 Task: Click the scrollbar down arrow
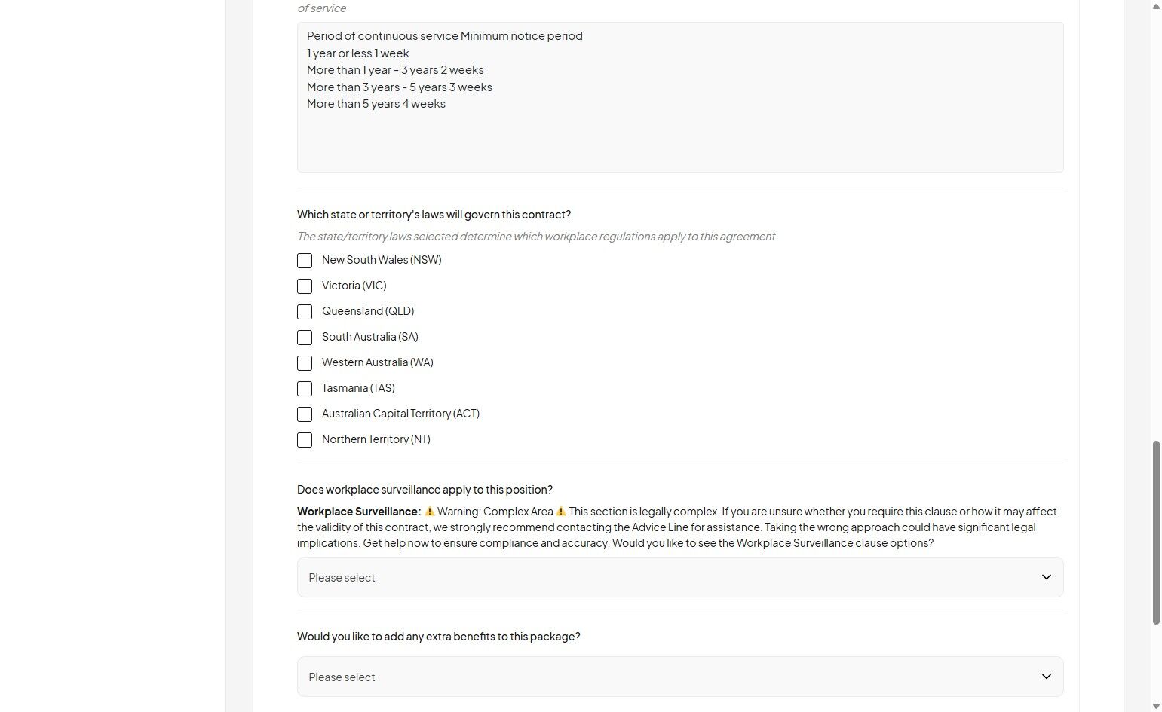click(x=1156, y=706)
